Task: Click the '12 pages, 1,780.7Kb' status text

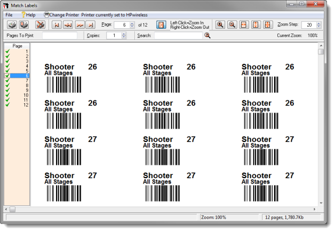Action: pyautogui.click(x=284, y=218)
